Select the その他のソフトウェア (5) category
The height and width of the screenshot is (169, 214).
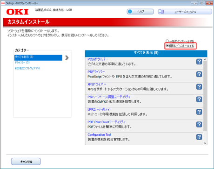[27, 68]
